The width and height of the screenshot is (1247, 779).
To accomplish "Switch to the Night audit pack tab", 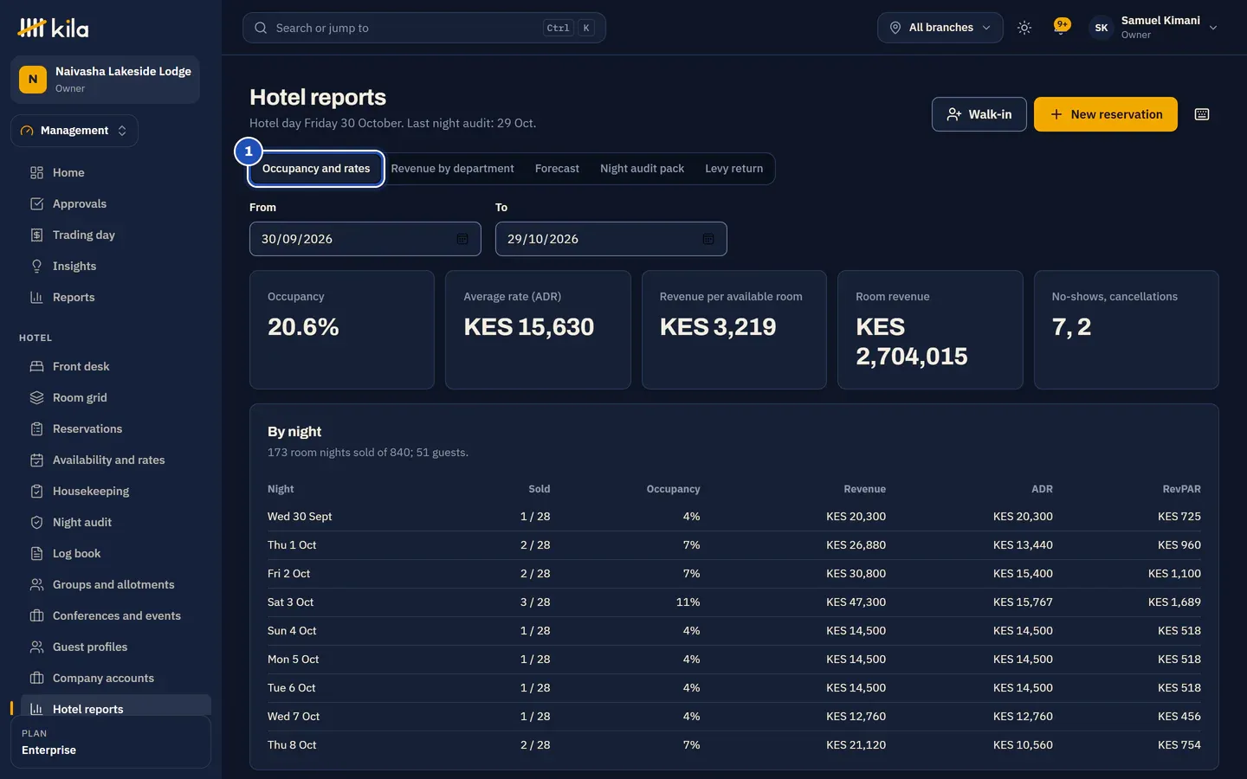I will tap(642, 169).
